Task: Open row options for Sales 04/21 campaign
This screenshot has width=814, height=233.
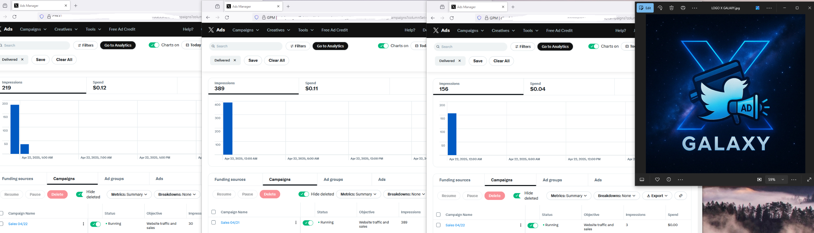Action: point(296,223)
